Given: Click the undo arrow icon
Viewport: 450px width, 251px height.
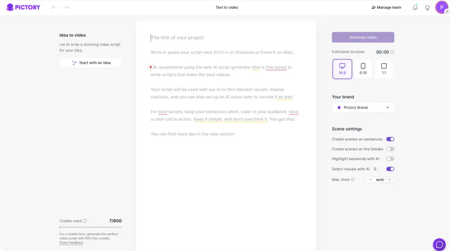Looking at the screenshot, I should (x=54, y=8).
